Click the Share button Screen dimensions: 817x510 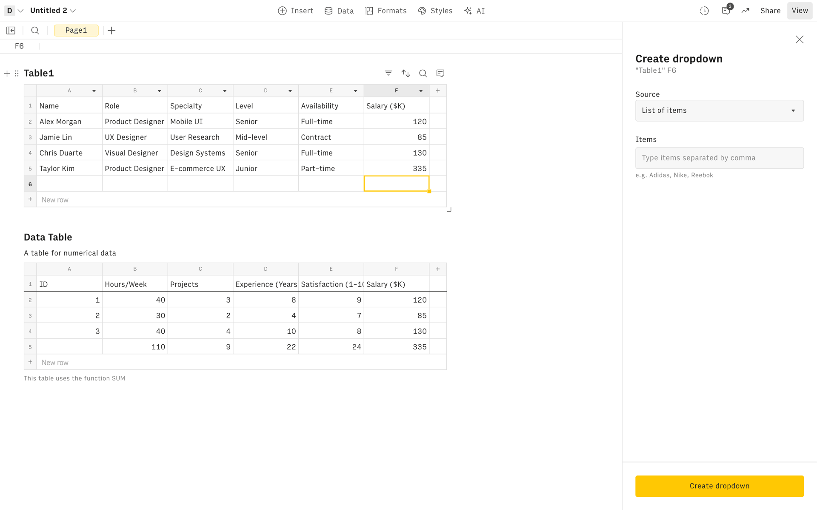[770, 11]
